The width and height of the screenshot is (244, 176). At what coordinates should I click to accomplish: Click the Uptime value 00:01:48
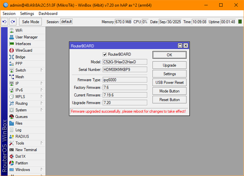pos(228,22)
